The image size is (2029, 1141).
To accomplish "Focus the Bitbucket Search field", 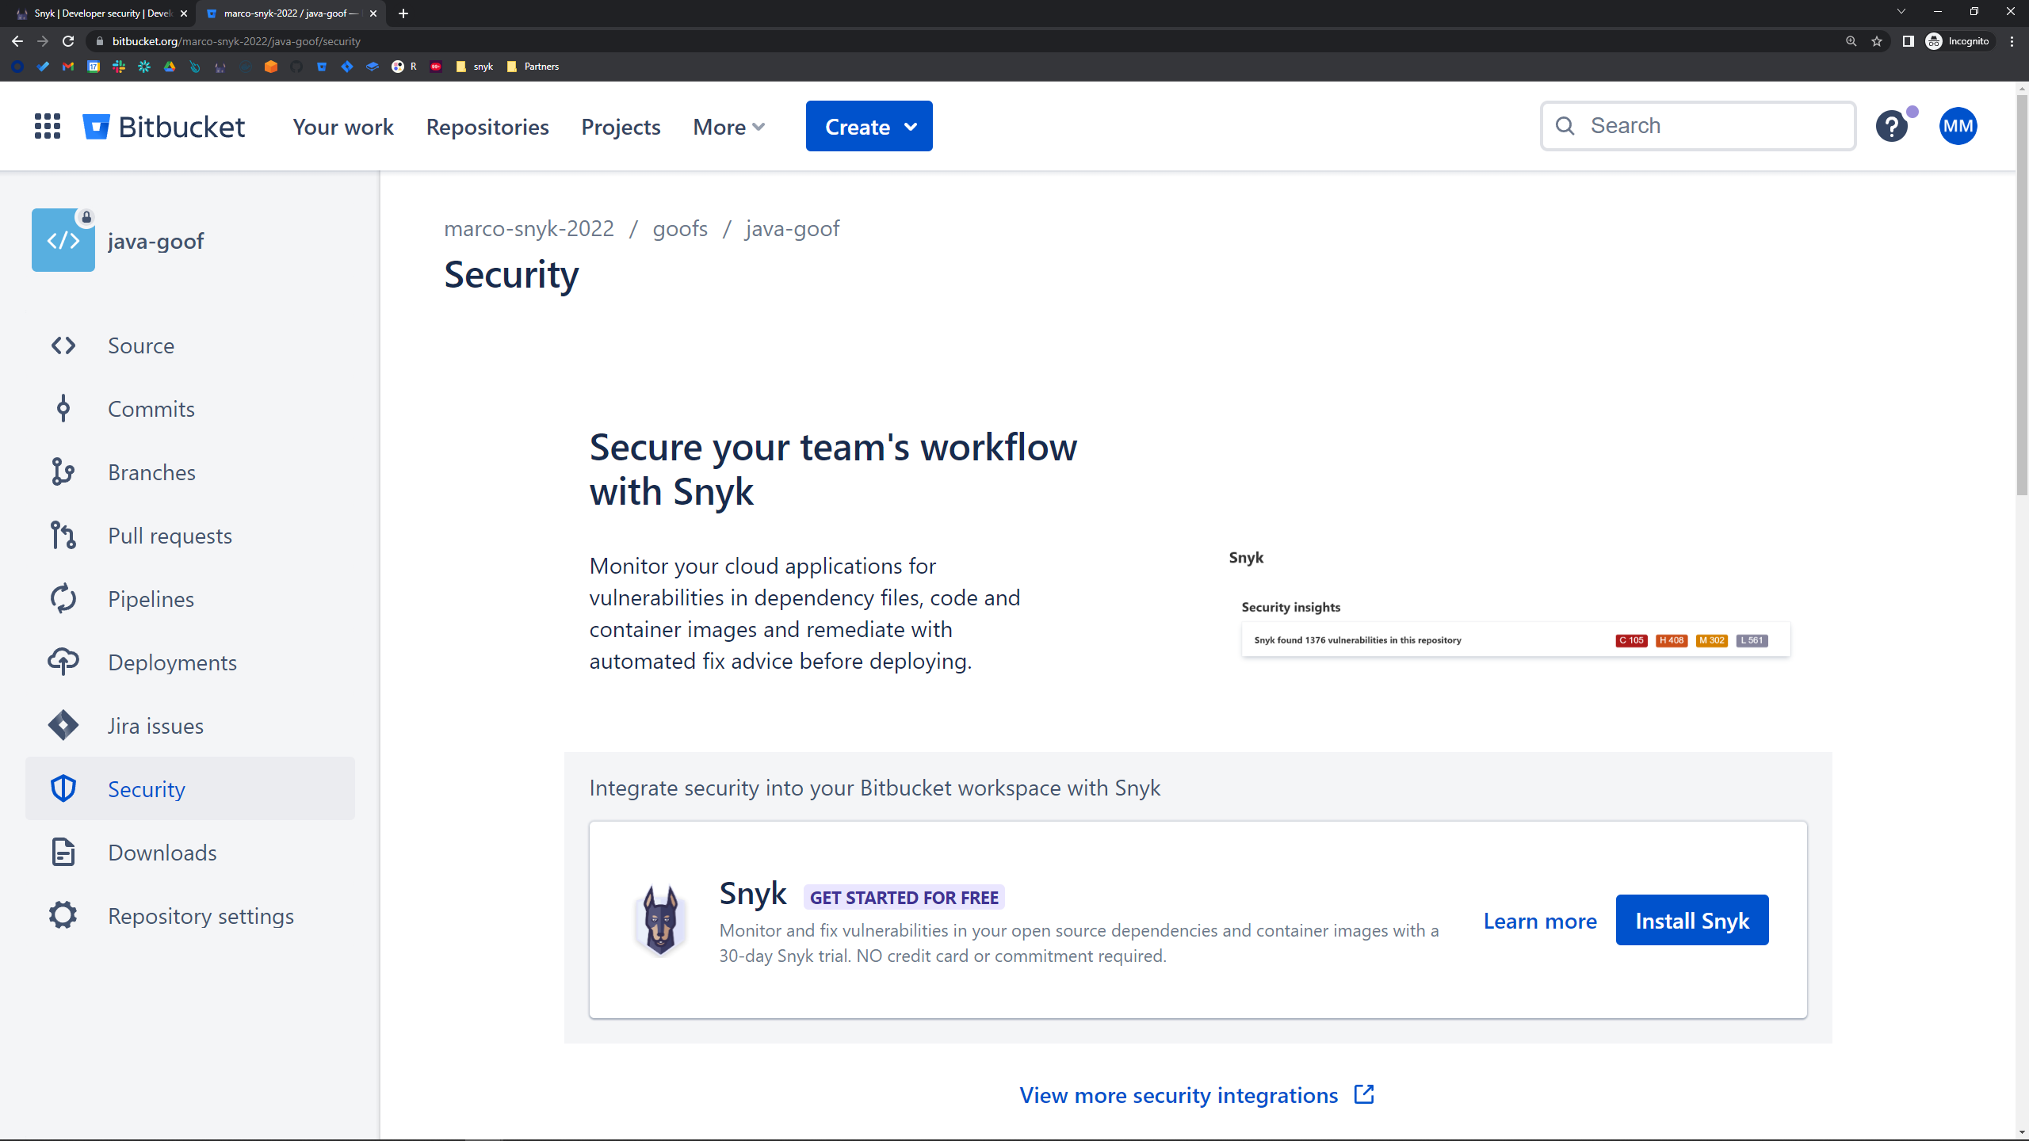I will click(1698, 126).
